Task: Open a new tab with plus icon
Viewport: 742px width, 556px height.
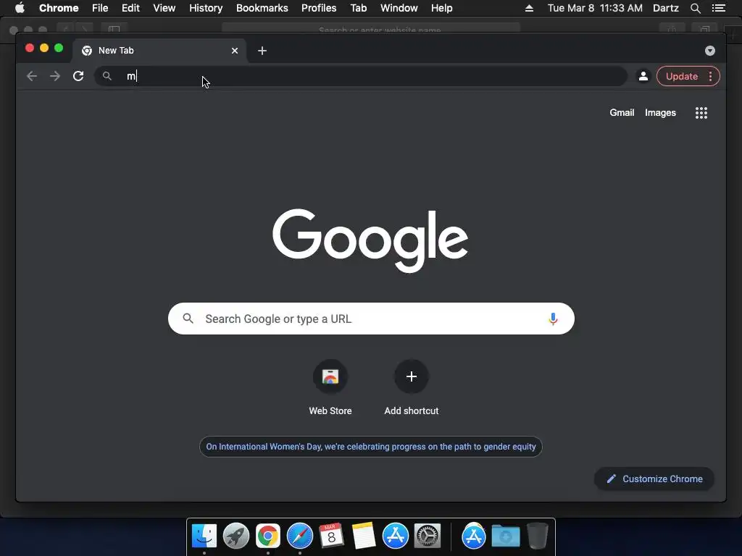Action: (x=262, y=51)
